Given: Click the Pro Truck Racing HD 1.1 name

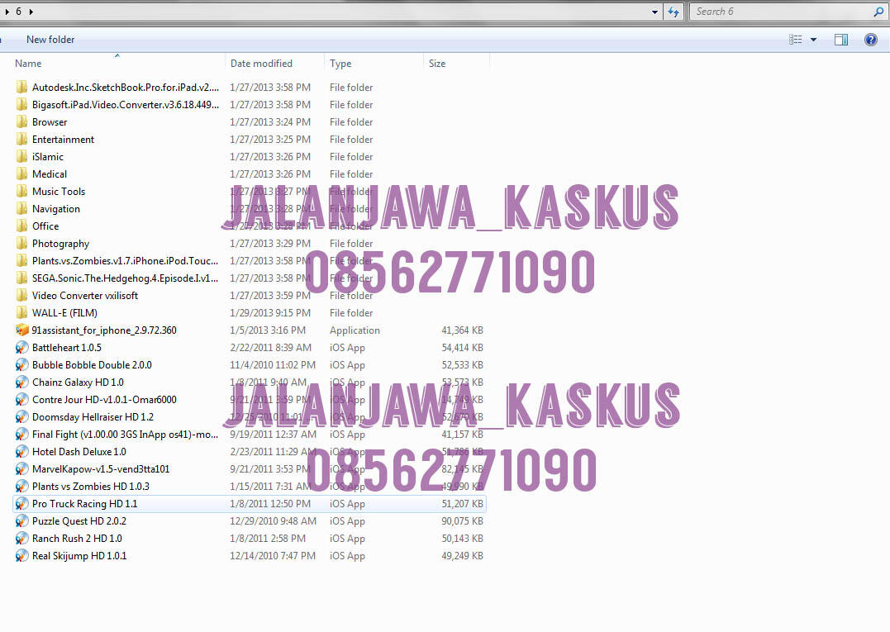Looking at the screenshot, I should pyautogui.click(x=84, y=504).
